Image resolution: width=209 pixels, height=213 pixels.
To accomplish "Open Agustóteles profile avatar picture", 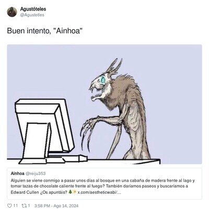I will pyautogui.click(x=12, y=12).
